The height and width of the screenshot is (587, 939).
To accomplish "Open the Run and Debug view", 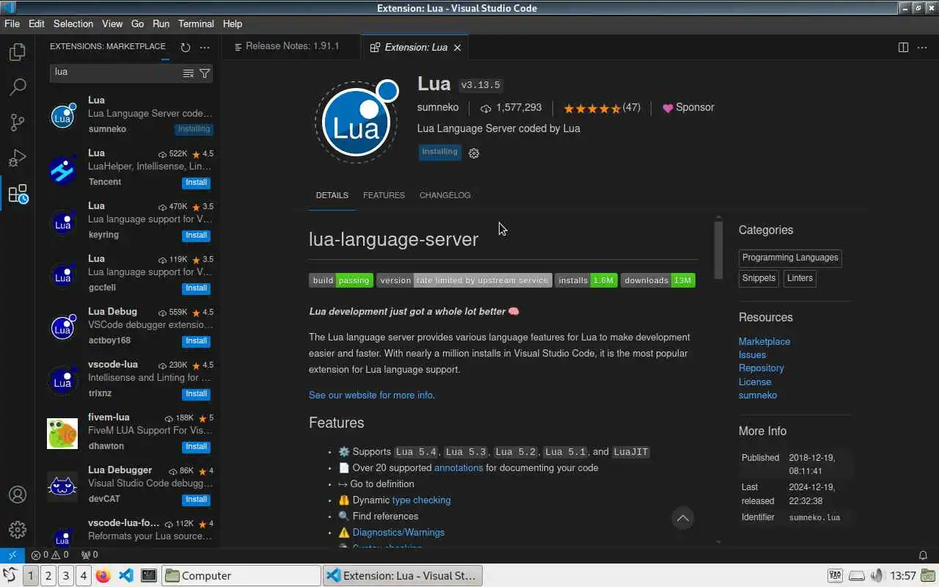I will pos(18,158).
